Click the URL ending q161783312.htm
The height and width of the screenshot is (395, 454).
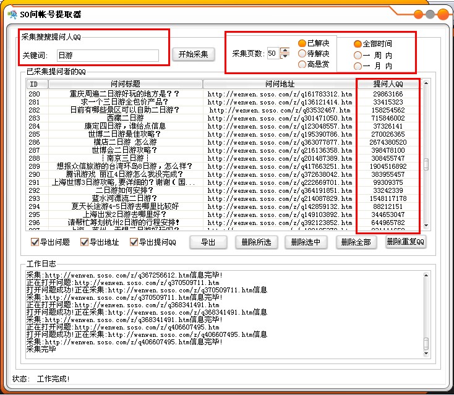pyautogui.click(x=280, y=94)
